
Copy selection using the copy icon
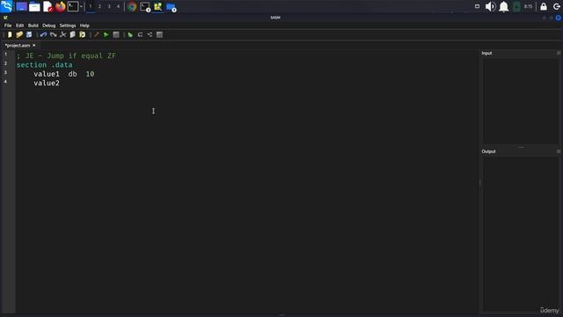click(x=72, y=34)
